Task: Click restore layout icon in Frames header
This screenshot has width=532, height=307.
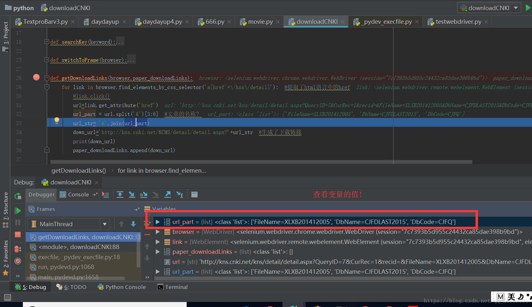Action: 137,209
